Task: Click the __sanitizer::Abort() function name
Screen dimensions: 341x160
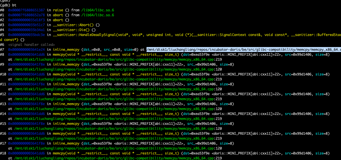Action: (74, 25)
